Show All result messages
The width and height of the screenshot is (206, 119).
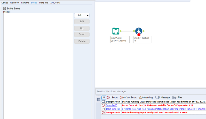[104, 97]
